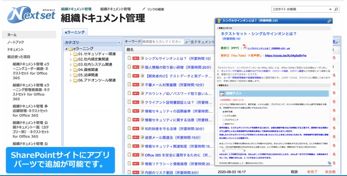The height and width of the screenshot is (176, 347).
Task: Click the numeric answer field containing 11
Action: pos(232,151)
